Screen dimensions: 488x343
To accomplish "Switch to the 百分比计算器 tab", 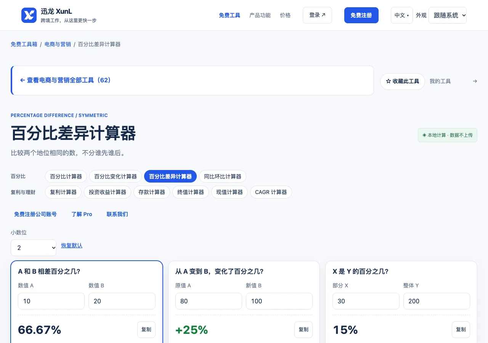I will (x=66, y=176).
